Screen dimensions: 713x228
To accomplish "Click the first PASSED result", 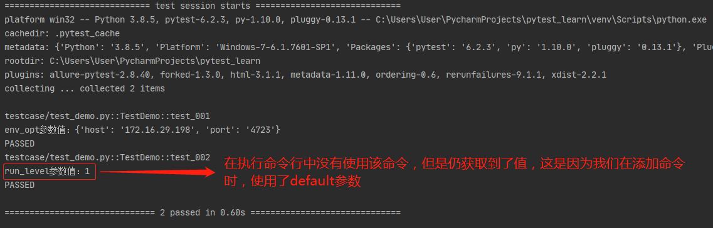I will (19, 144).
